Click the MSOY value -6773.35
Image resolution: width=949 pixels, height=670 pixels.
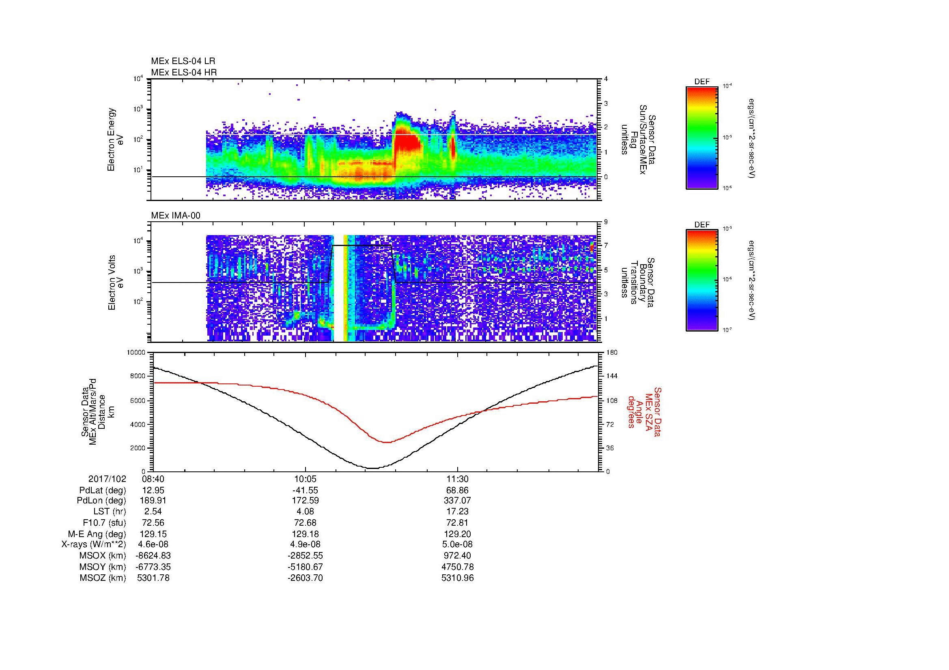coord(153,567)
